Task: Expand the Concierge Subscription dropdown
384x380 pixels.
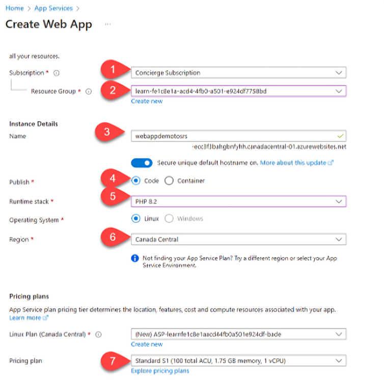Action: tap(238, 72)
